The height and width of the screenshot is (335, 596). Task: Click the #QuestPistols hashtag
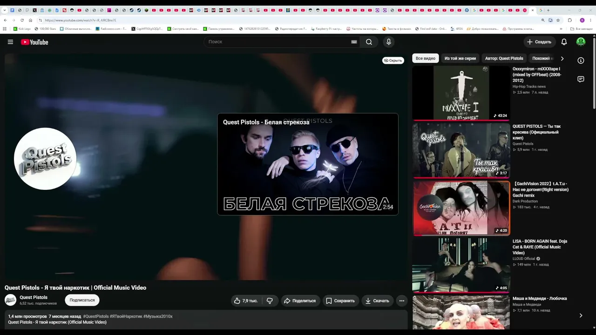click(96, 316)
